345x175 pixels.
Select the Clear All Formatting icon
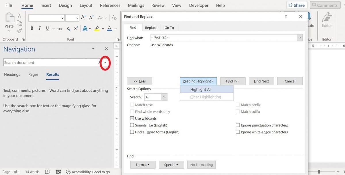(x=114, y=18)
